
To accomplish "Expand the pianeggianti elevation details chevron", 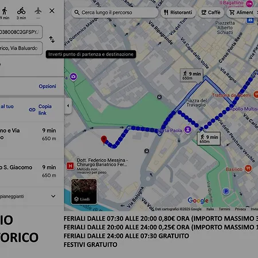I will click(x=53, y=196).
